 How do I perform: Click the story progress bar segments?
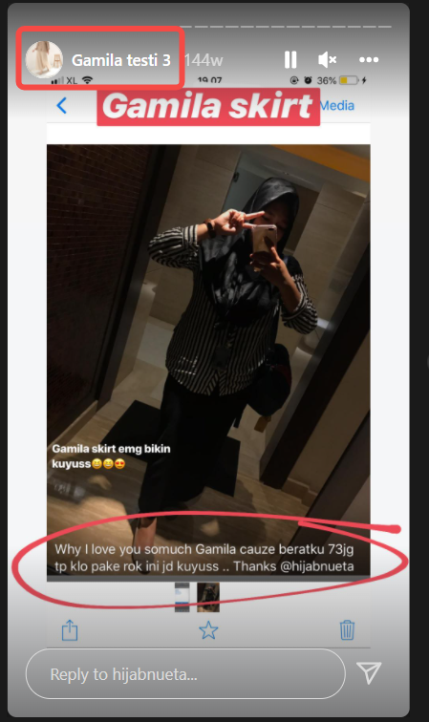click(286, 26)
